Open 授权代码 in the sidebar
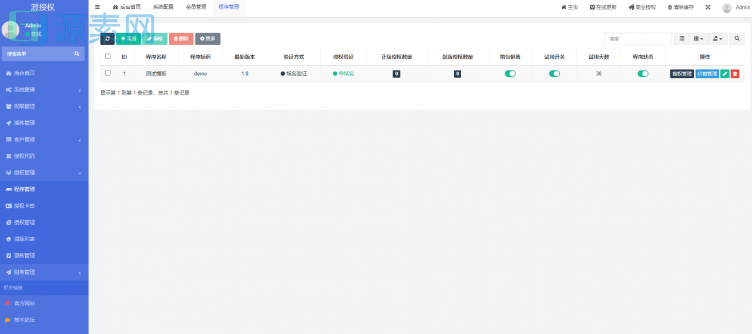Image resolution: width=752 pixels, height=334 pixels. 44,156
